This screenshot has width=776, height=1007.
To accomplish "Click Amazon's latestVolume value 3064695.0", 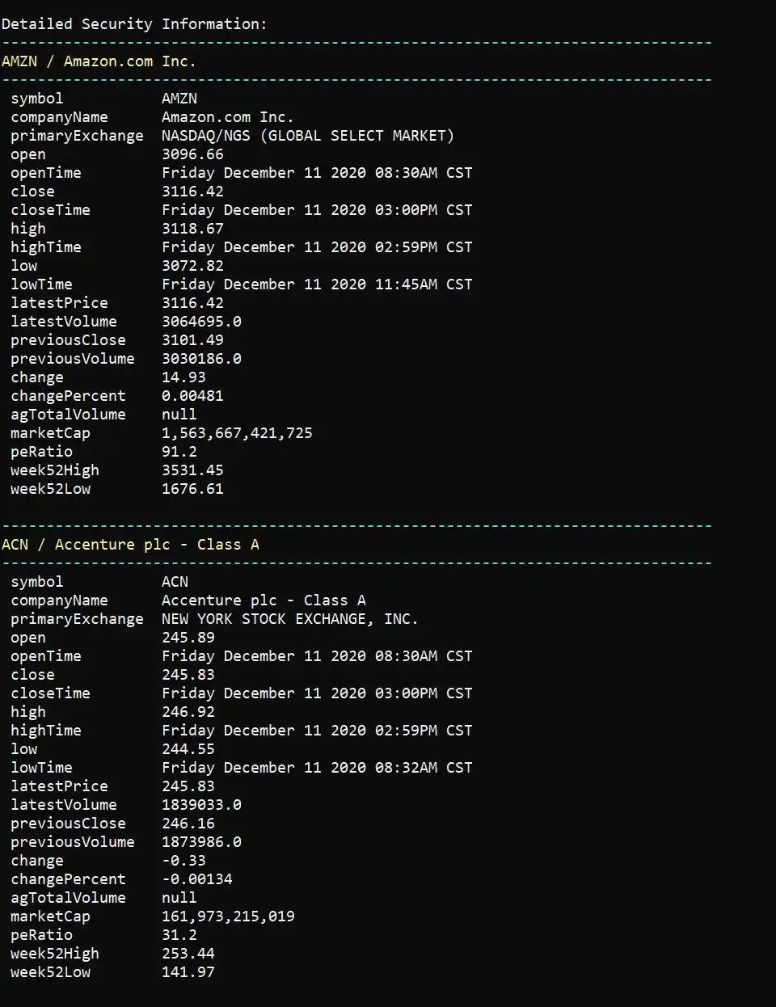I will [201, 322].
